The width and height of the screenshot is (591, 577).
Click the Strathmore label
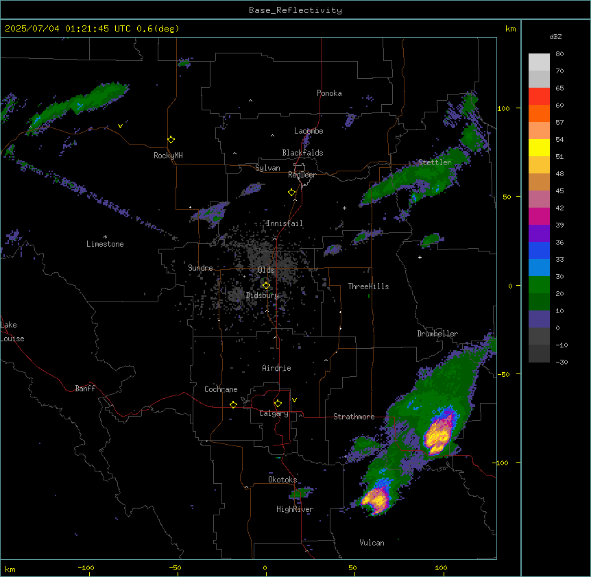coord(354,417)
